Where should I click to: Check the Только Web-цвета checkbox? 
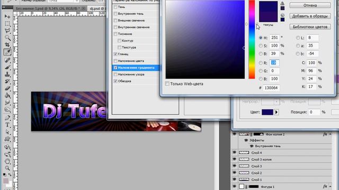[167, 83]
